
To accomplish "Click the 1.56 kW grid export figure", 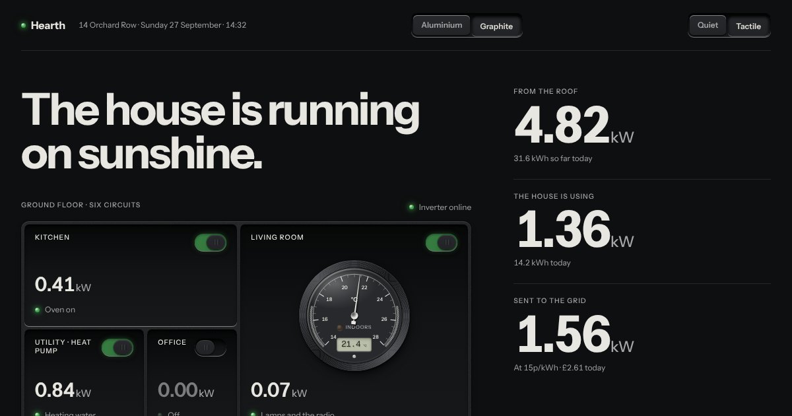I will (575, 334).
